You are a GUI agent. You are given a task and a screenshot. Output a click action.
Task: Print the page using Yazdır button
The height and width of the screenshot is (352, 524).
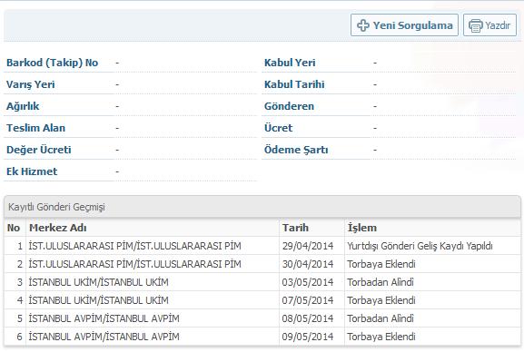489,25
